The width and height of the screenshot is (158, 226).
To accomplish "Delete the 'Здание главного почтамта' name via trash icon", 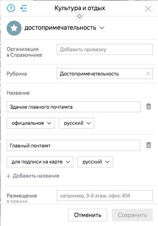I will [x=149, y=107].
